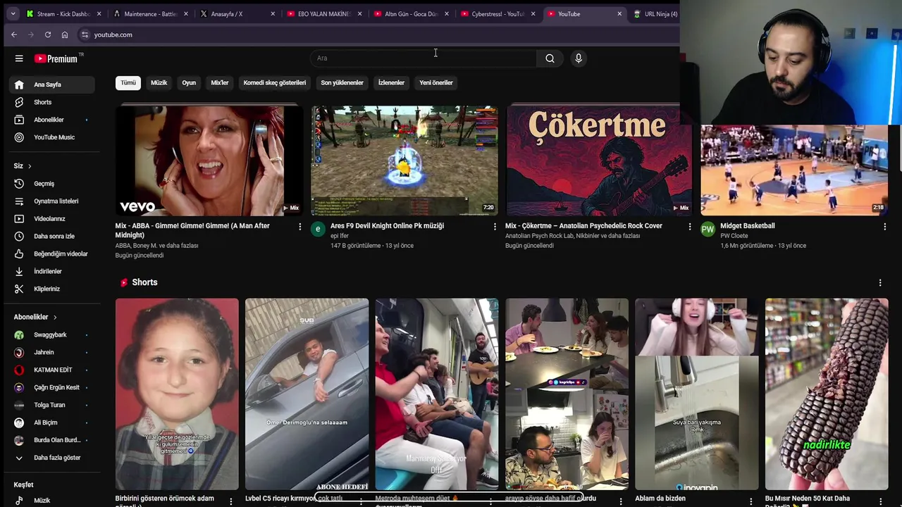The image size is (902, 507).
Task: Open Oynatma listeleri in sidebar
Action: 52,201
